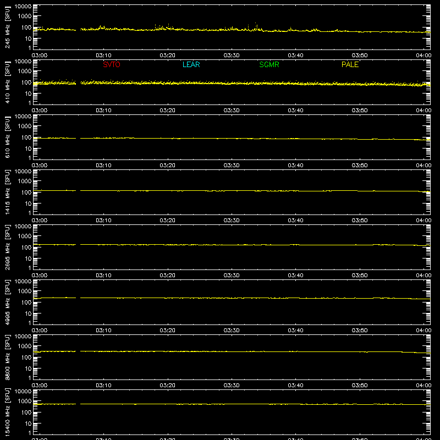This screenshot has height=440, width=440.
Task: Click the 10 tick label on 1415 MHz axis
Action: click(28, 204)
